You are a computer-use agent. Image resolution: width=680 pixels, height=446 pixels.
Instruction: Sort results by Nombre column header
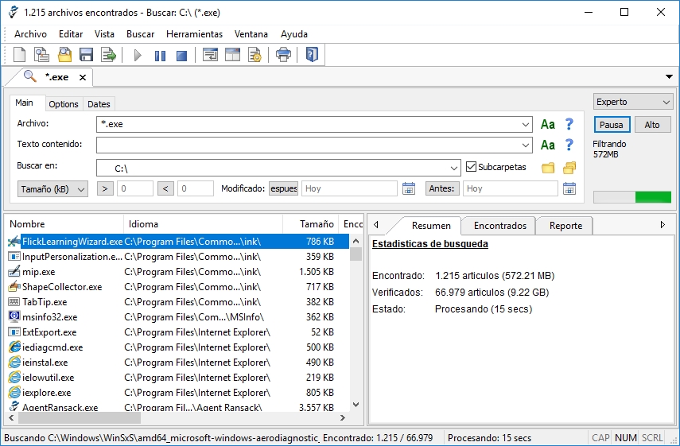tap(65, 224)
